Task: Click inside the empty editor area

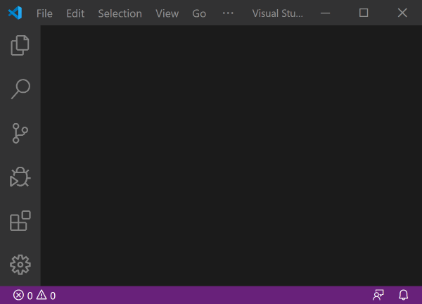Action: [231, 156]
